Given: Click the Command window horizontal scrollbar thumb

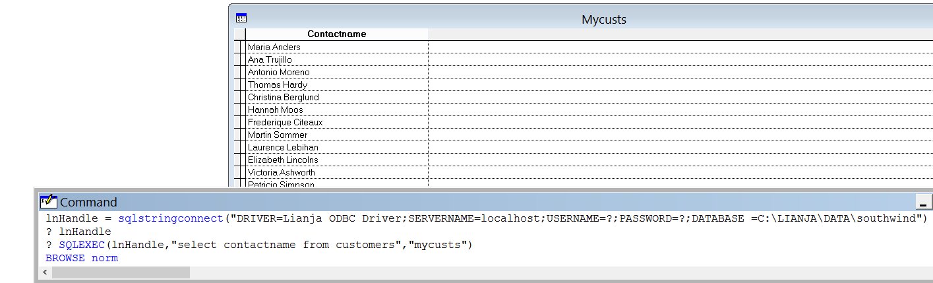Looking at the screenshot, I should click(121, 272).
